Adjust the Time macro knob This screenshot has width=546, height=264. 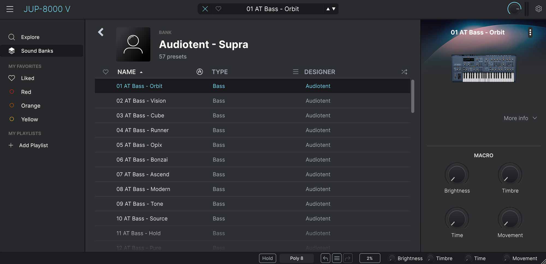[457, 219]
